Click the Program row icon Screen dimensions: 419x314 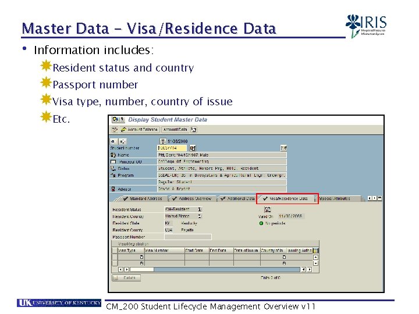113,175
